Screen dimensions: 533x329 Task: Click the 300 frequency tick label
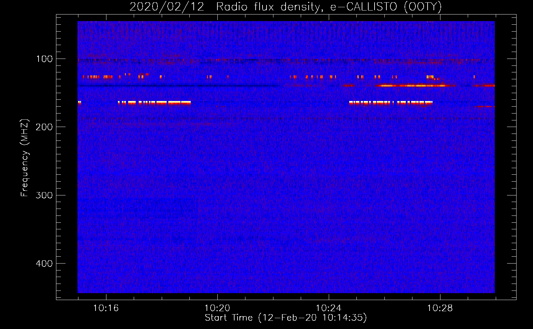click(x=44, y=195)
